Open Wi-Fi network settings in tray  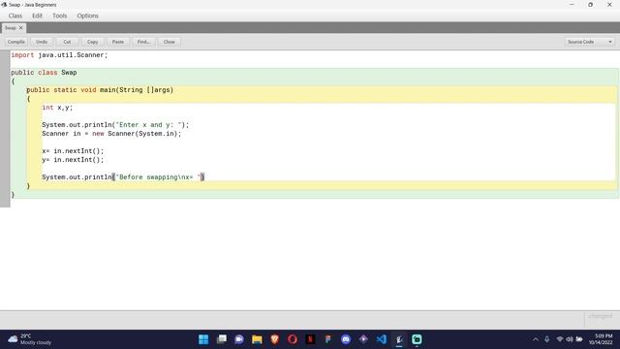point(560,339)
